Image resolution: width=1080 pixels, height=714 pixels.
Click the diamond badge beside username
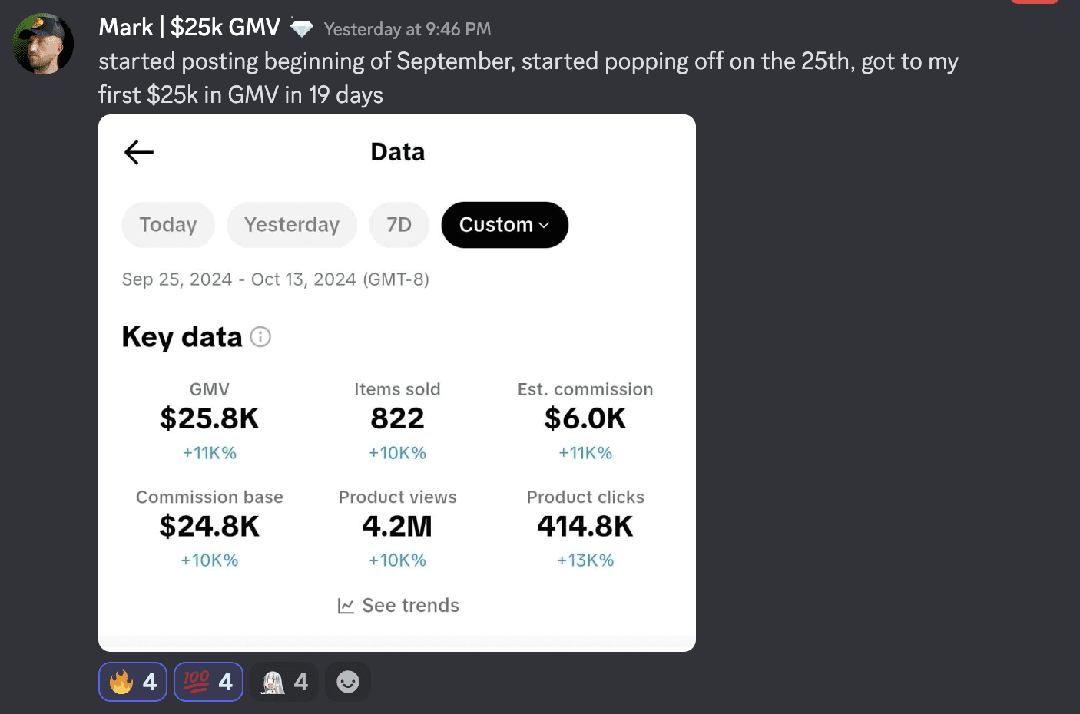(x=302, y=29)
